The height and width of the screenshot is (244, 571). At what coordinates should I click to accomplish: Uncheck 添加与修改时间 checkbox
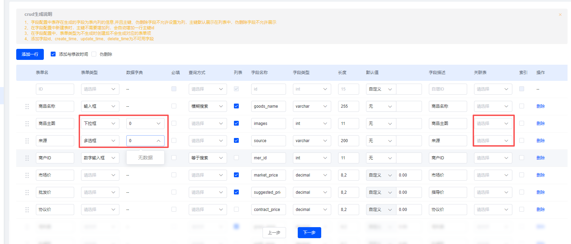(53, 54)
